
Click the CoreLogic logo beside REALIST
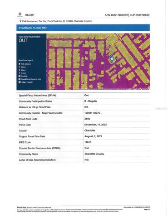pos(20,14)
